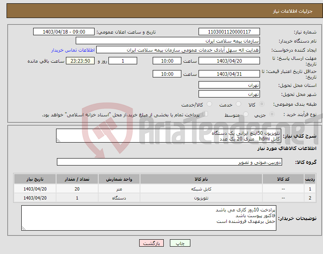Click the unit cell متر
This screenshot has width=323, height=254.
pyautogui.click(x=119, y=189)
